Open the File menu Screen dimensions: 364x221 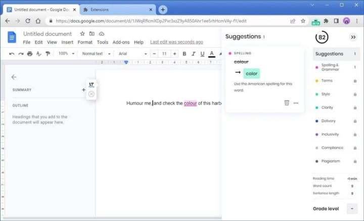click(26, 42)
